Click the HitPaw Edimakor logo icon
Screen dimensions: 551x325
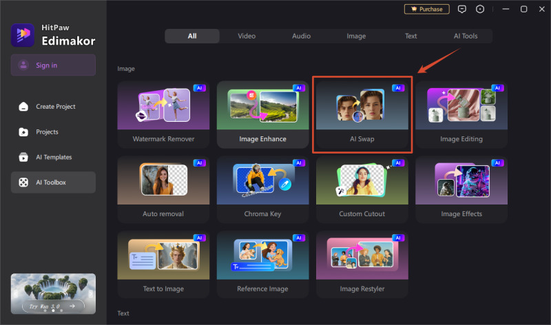click(x=23, y=35)
